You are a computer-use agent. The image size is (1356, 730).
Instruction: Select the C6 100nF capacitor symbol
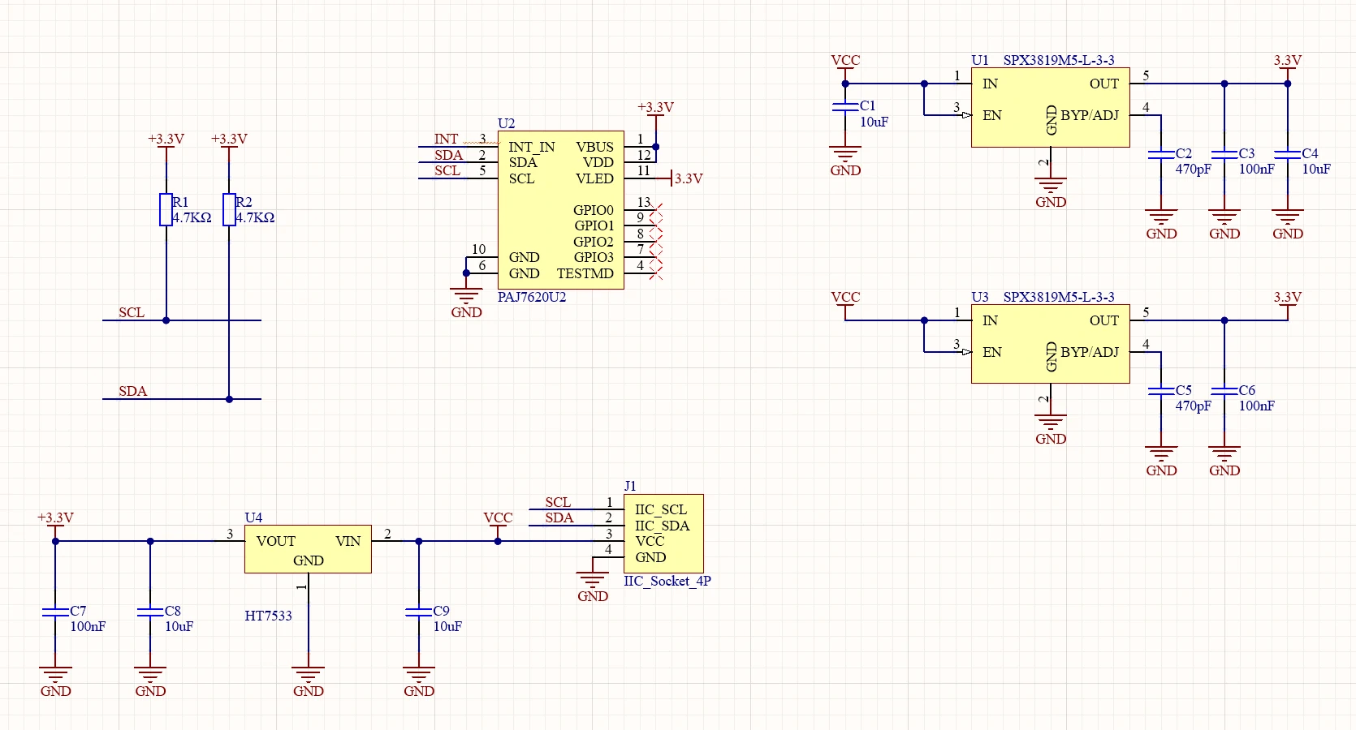1224,391
